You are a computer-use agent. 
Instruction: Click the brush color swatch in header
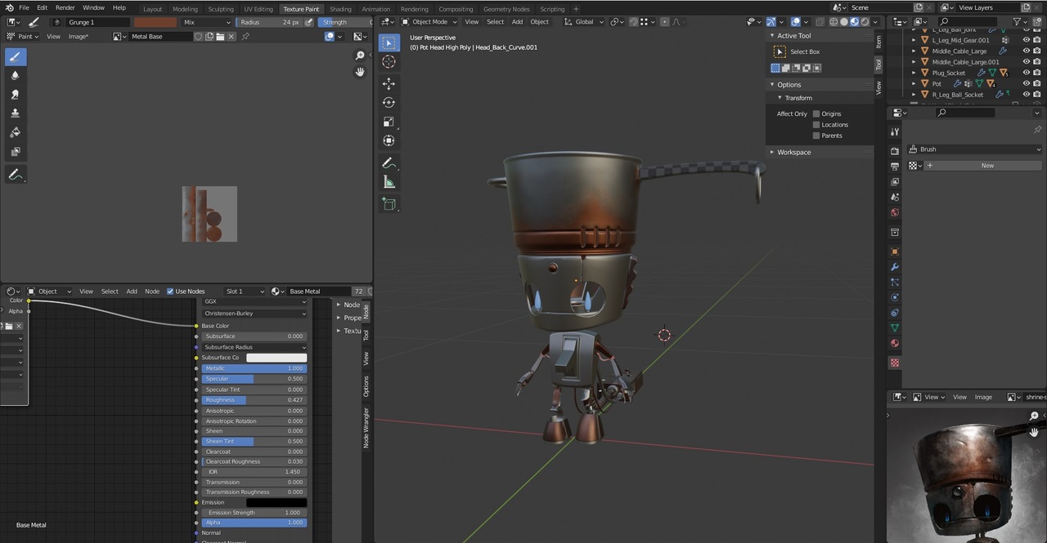(155, 22)
